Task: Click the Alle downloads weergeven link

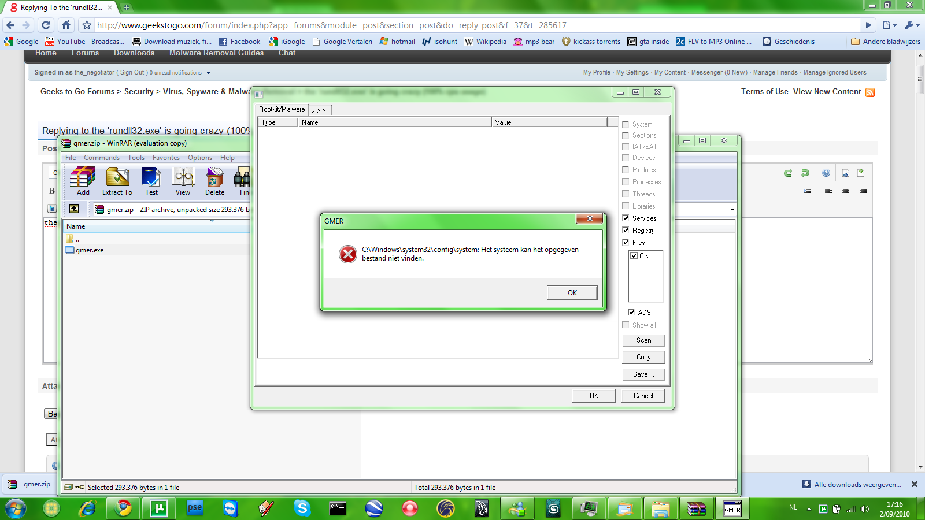Action: [857, 485]
